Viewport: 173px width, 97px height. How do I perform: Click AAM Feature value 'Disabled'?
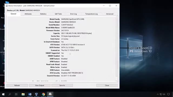click(64, 59)
